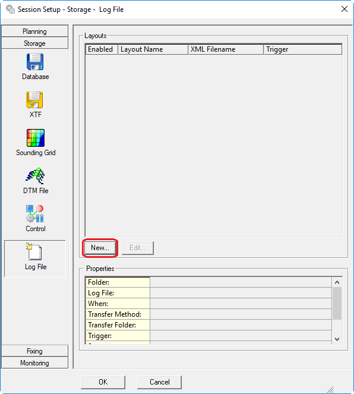Click the Folder: value field
Image resolution: width=354 pixels, height=394 pixels.
point(241,282)
